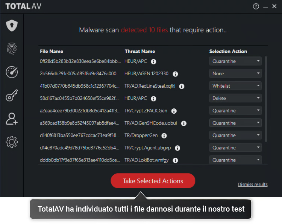The width and height of the screenshot is (282, 224).
Task: Click the threat list vertical scrollbar
Action: 266,99
